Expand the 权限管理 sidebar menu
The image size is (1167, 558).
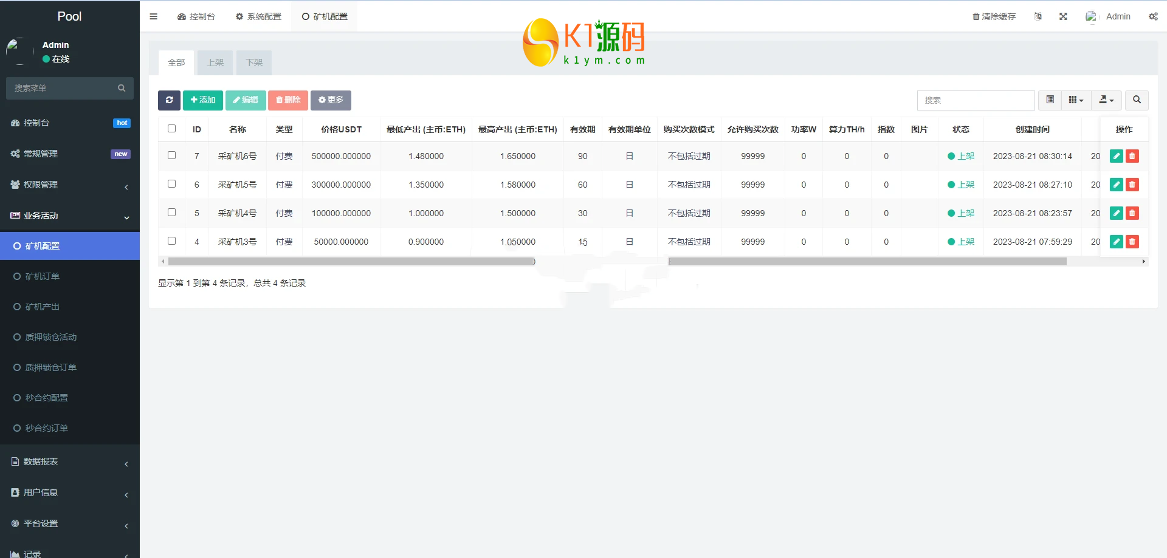pos(69,185)
